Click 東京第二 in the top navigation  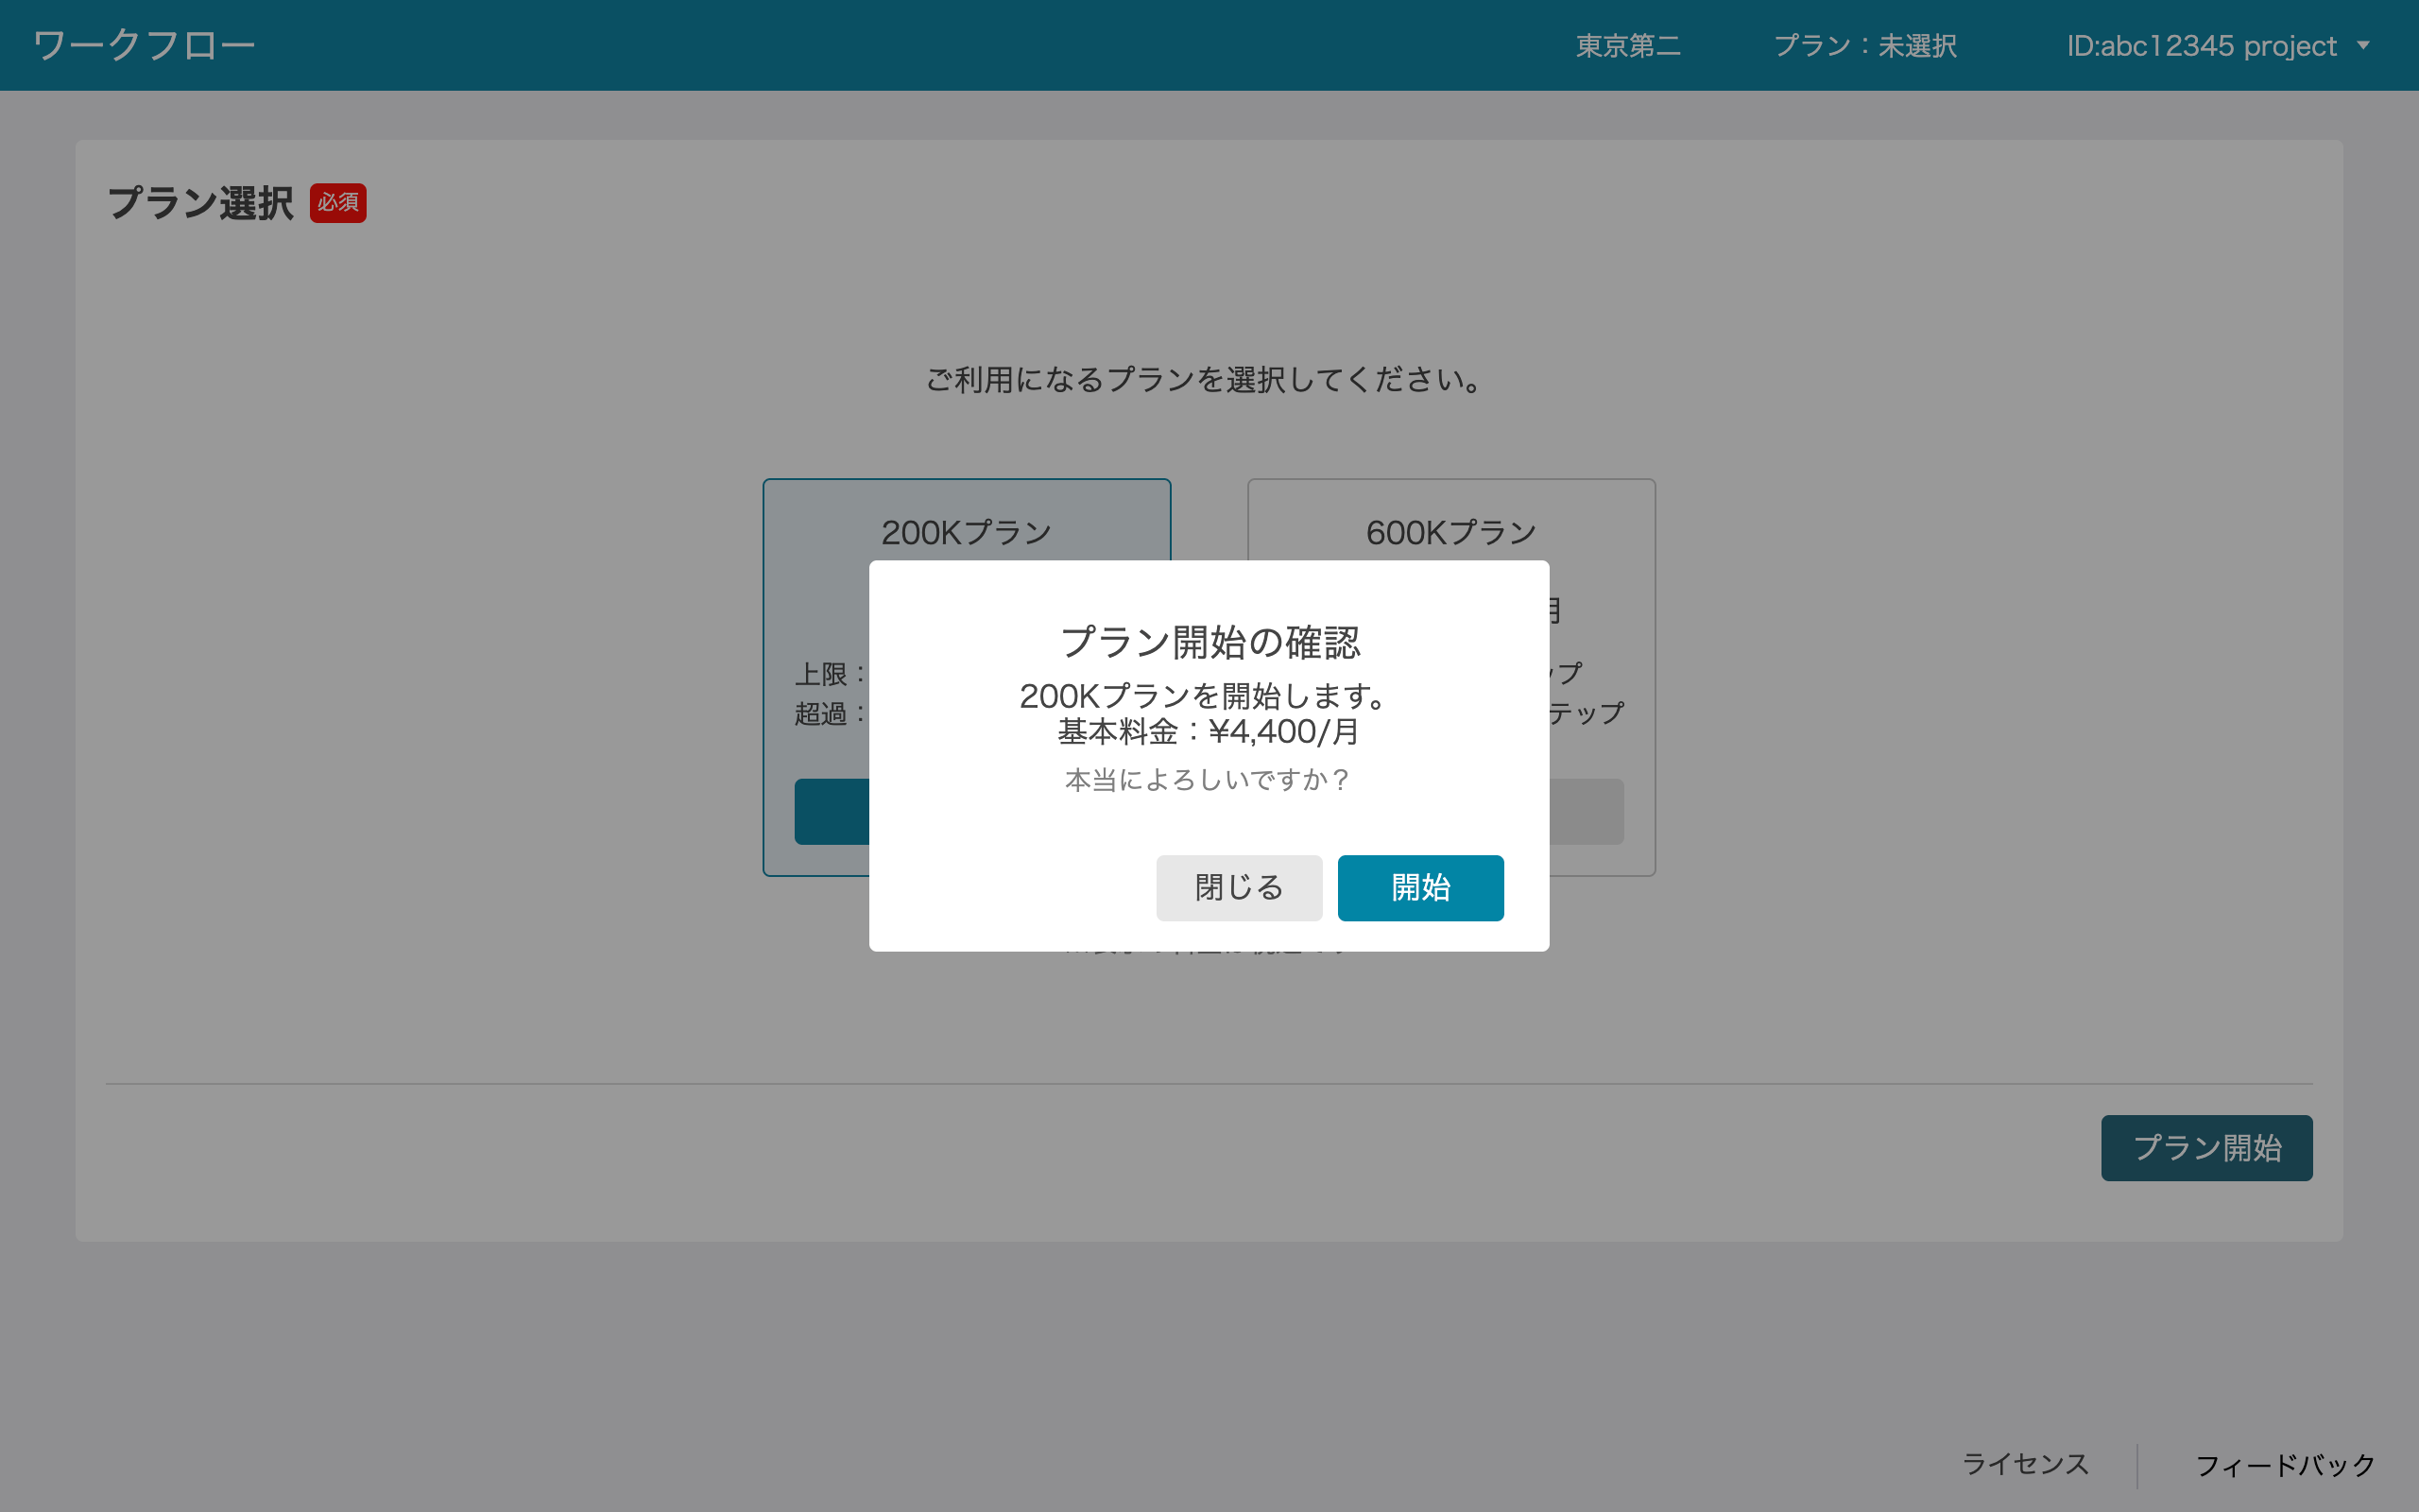[x=1627, y=45]
